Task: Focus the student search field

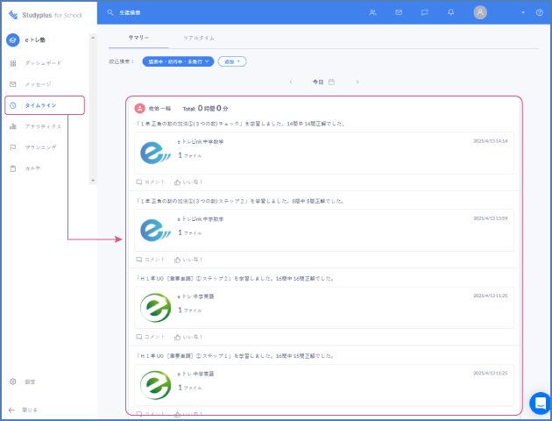Action: point(130,12)
